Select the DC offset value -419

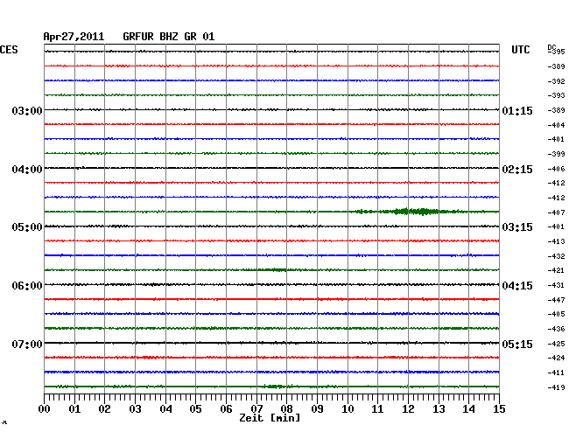tap(556, 387)
